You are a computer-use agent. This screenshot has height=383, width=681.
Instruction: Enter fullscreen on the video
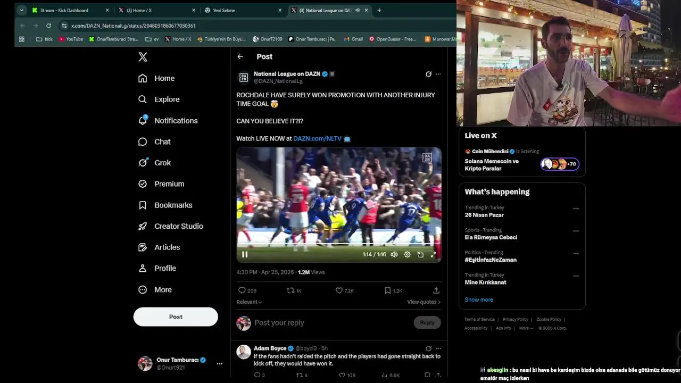(434, 255)
